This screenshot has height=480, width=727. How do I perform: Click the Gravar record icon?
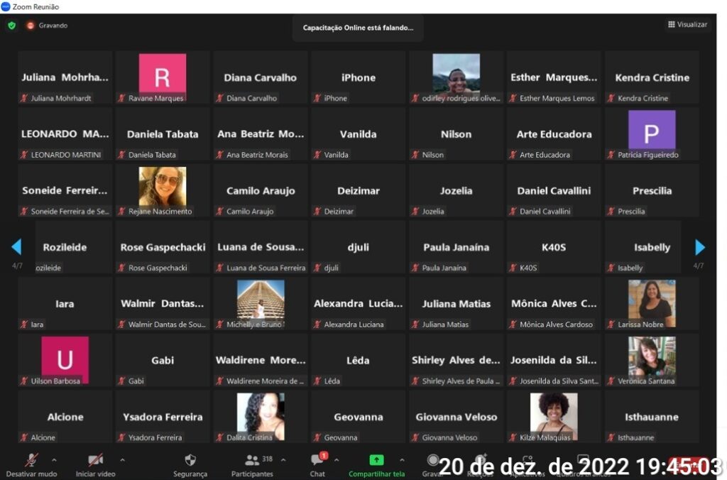pyautogui.click(x=432, y=462)
